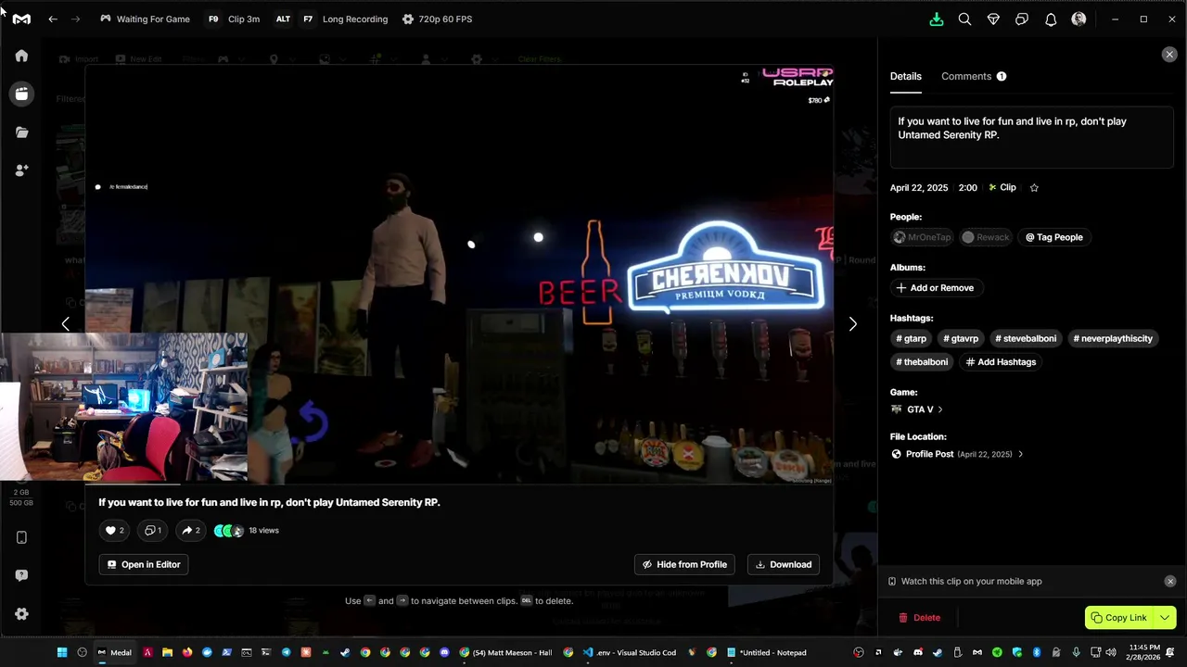The width and height of the screenshot is (1187, 667).
Task: Expand the GTA V game chevron
Action: (x=939, y=409)
